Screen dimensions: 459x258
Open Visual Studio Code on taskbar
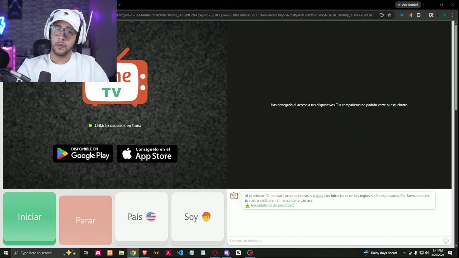click(180, 253)
